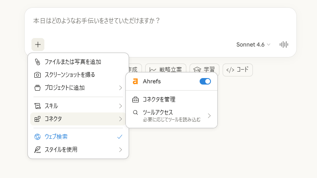Screen dimensions: 317x178
Task: Click the voice mode waveform icon
Action: [284, 44]
